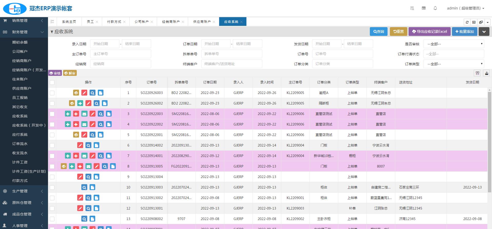Click the refresh tab icon near the tab bar
The width and height of the screenshot is (492, 229).
[x=467, y=22]
